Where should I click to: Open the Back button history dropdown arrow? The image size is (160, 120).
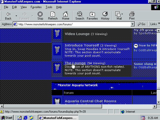coord(16,16)
